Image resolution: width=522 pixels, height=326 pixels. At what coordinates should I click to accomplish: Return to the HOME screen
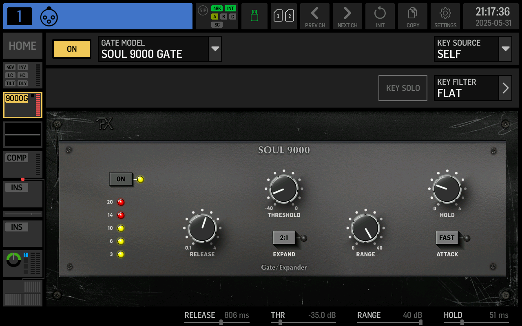tap(22, 46)
